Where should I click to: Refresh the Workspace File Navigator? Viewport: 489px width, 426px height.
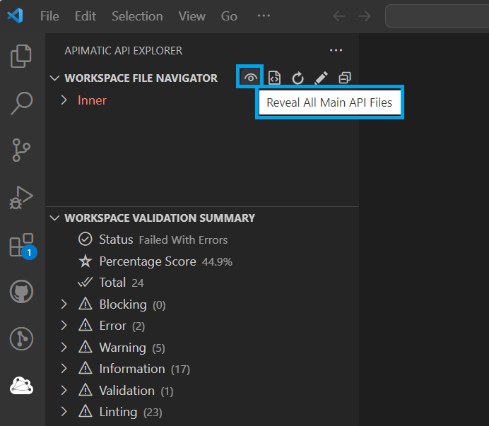[297, 78]
